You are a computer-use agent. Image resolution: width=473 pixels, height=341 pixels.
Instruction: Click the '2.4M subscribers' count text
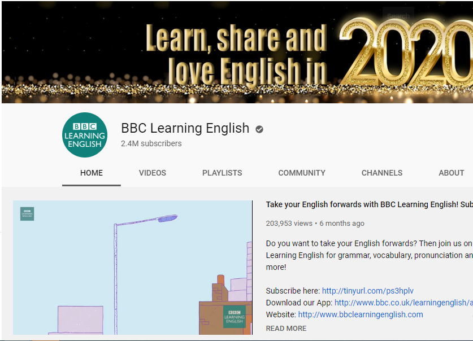[151, 143]
